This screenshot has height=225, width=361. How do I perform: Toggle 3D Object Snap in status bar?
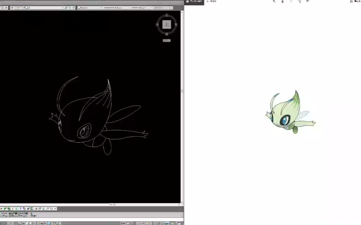[x=31, y=223]
